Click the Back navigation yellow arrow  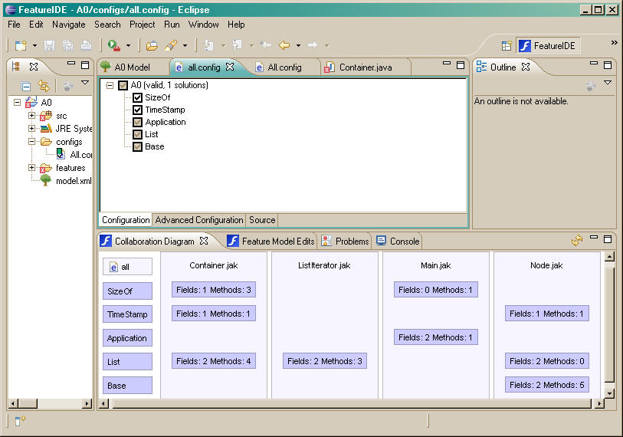coord(284,45)
